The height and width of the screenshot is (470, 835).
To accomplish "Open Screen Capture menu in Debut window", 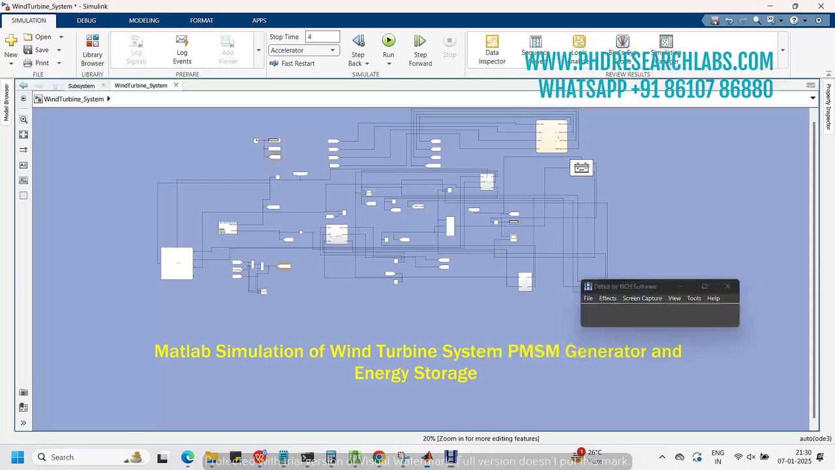I will click(x=642, y=298).
